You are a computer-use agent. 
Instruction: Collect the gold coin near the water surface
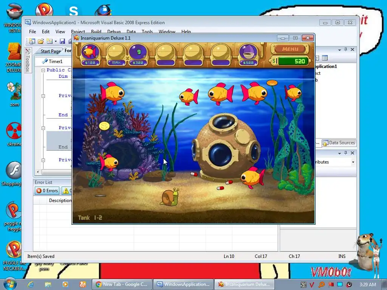click(272, 83)
